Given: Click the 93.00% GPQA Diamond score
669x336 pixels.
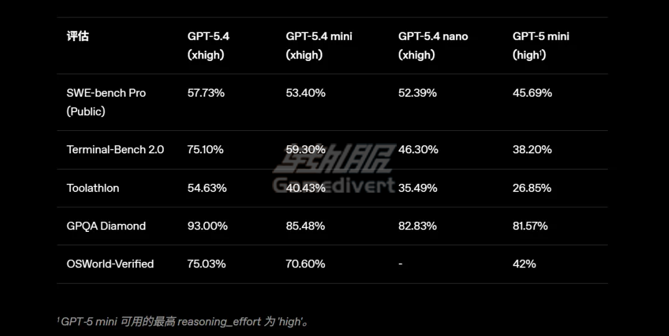Looking at the screenshot, I should [207, 226].
